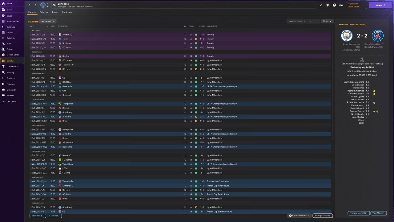Click the View Match button
394x222 pixels.
coord(379,213)
